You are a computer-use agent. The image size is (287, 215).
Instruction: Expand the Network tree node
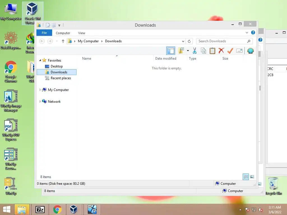click(40, 101)
